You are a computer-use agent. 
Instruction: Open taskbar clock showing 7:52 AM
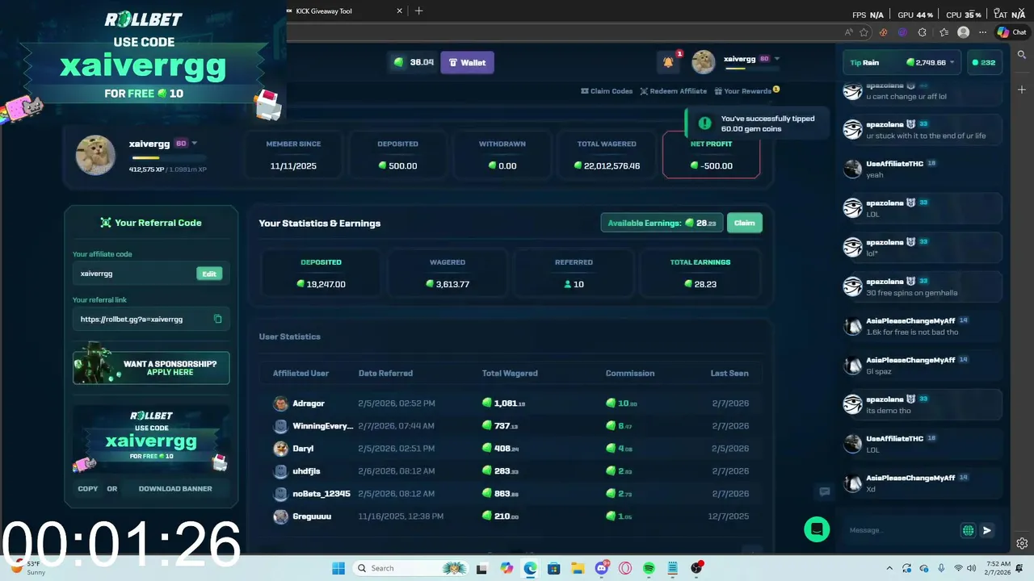(998, 568)
